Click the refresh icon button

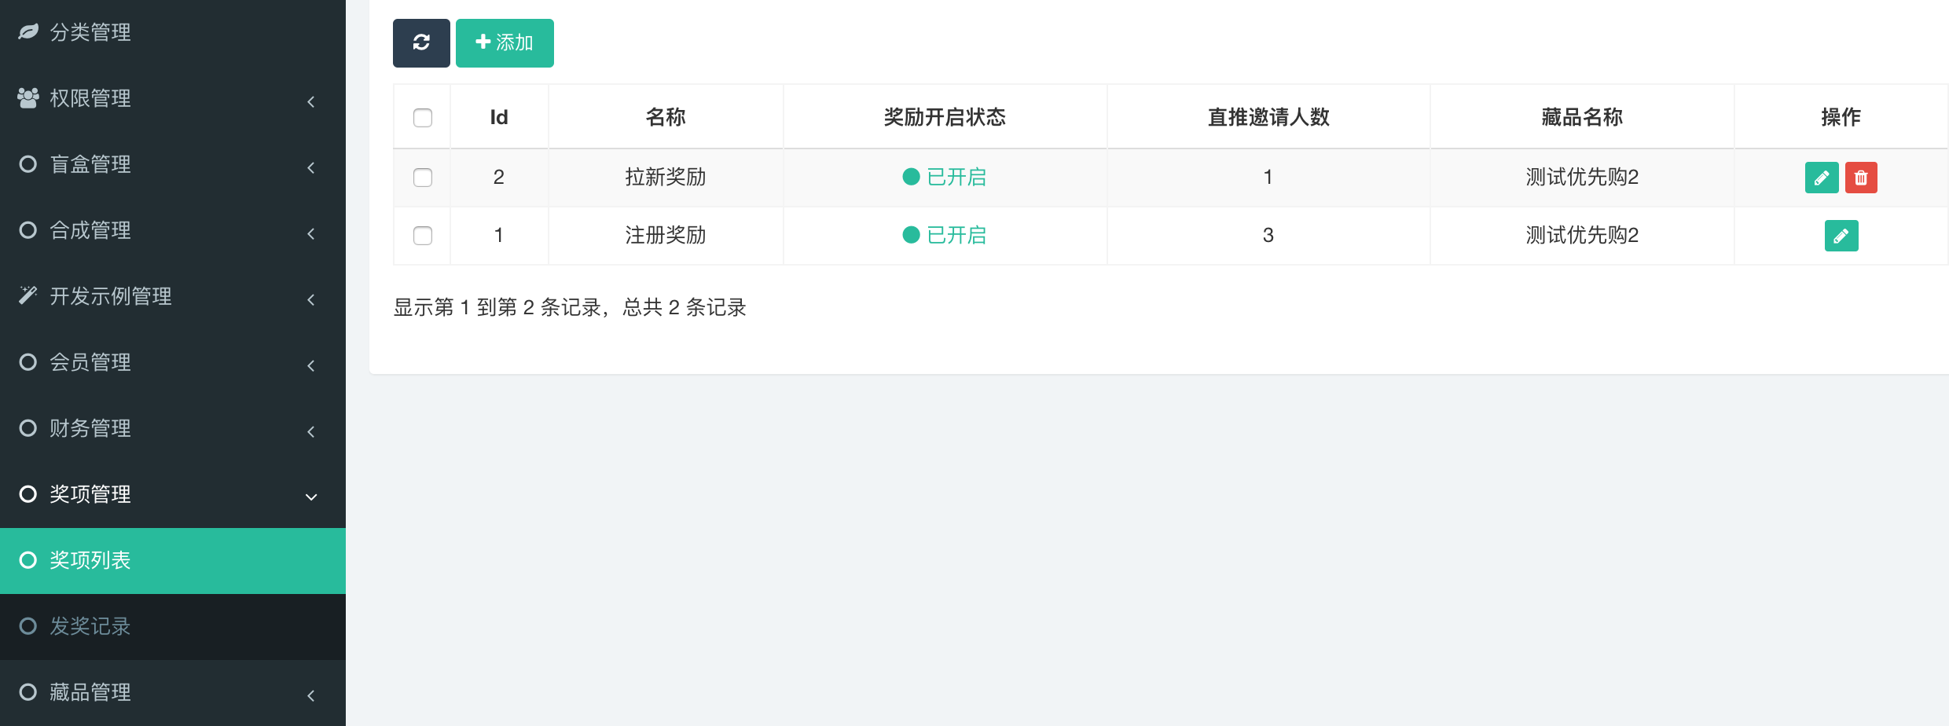(x=421, y=42)
